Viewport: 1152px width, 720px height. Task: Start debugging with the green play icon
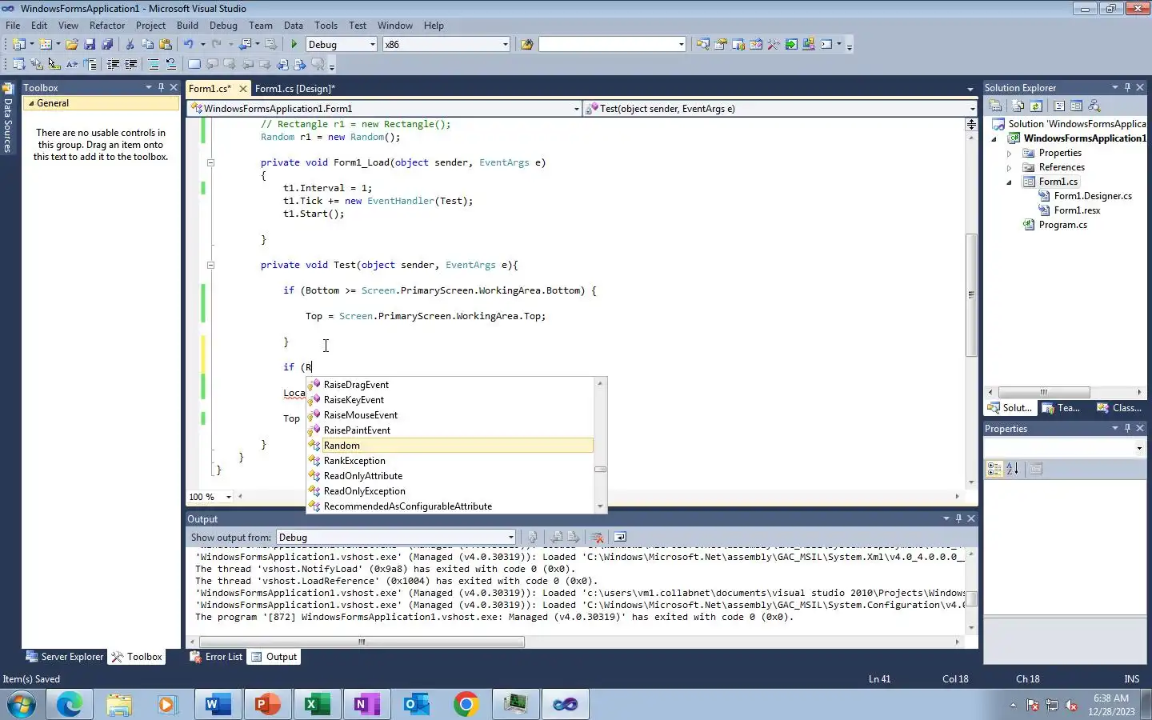pyautogui.click(x=294, y=45)
